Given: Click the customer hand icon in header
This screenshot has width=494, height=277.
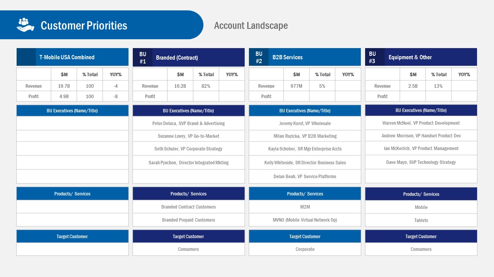Looking at the screenshot, I should [26, 25].
